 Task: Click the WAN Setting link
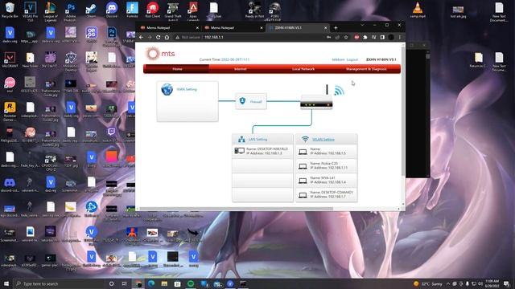pos(187,89)
